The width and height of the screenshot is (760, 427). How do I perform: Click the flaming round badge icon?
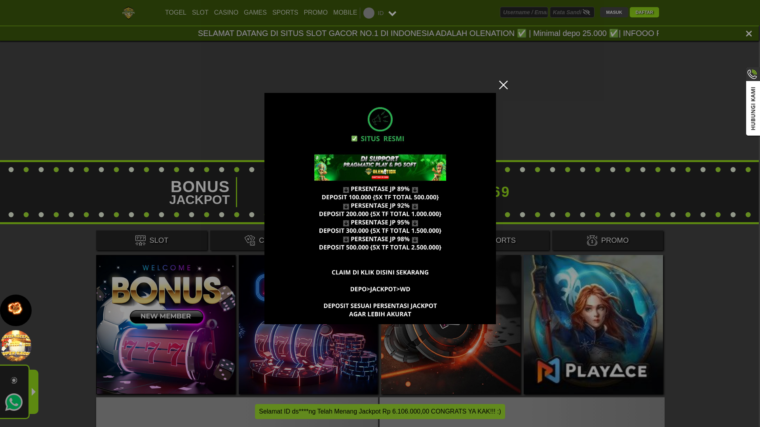(16, 310)
